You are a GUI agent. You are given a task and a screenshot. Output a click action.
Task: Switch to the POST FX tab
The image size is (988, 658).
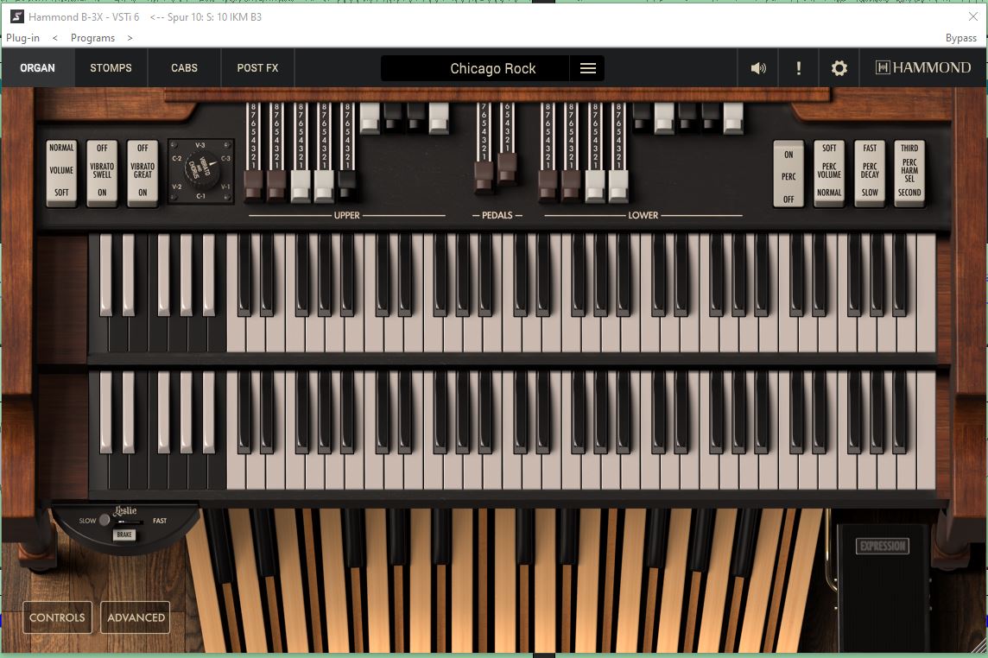(x=257, y=68)
